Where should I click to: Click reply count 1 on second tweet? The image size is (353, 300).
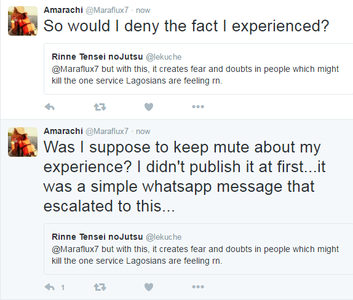(x=63, y=287)
